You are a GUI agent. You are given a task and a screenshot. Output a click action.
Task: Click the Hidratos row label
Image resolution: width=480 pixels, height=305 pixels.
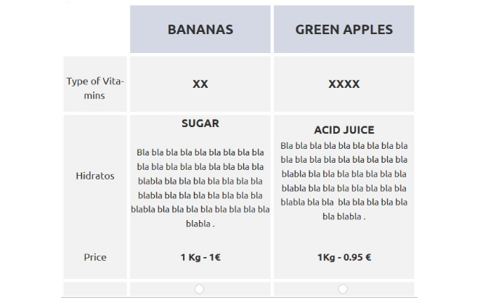click(x=95, y=176)
